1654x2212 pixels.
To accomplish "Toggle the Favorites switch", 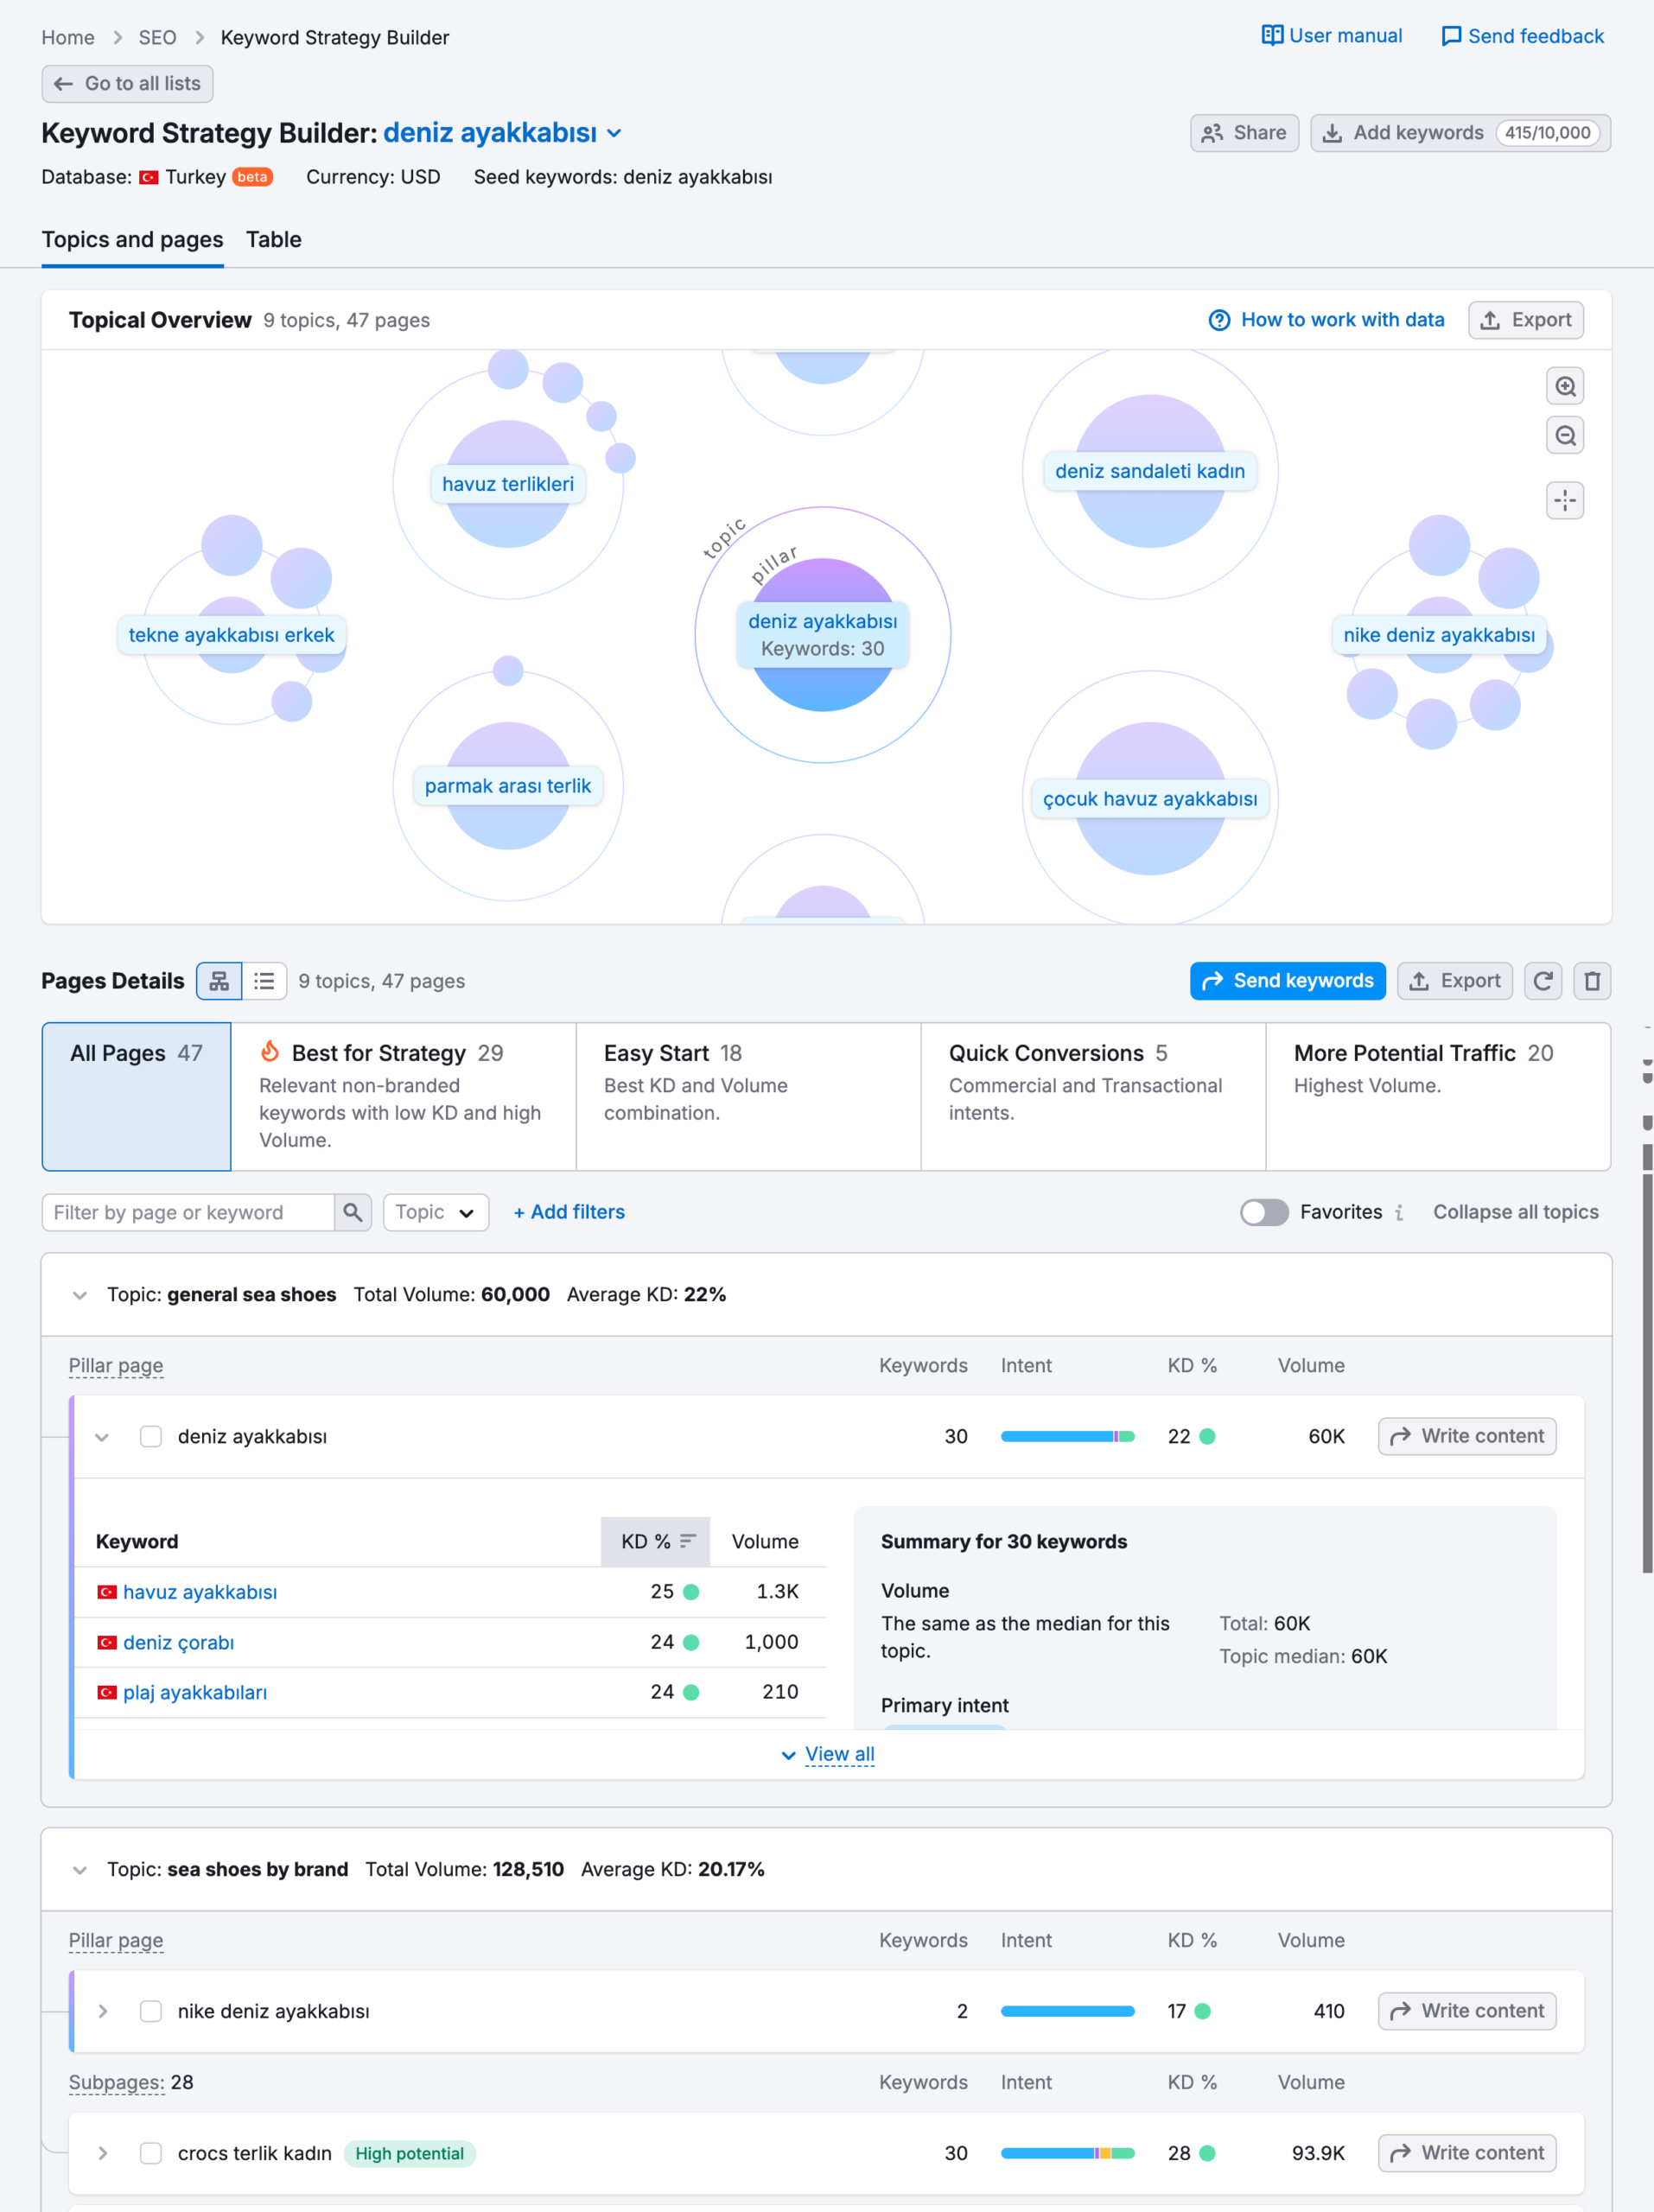I will coord(1264,1212).
